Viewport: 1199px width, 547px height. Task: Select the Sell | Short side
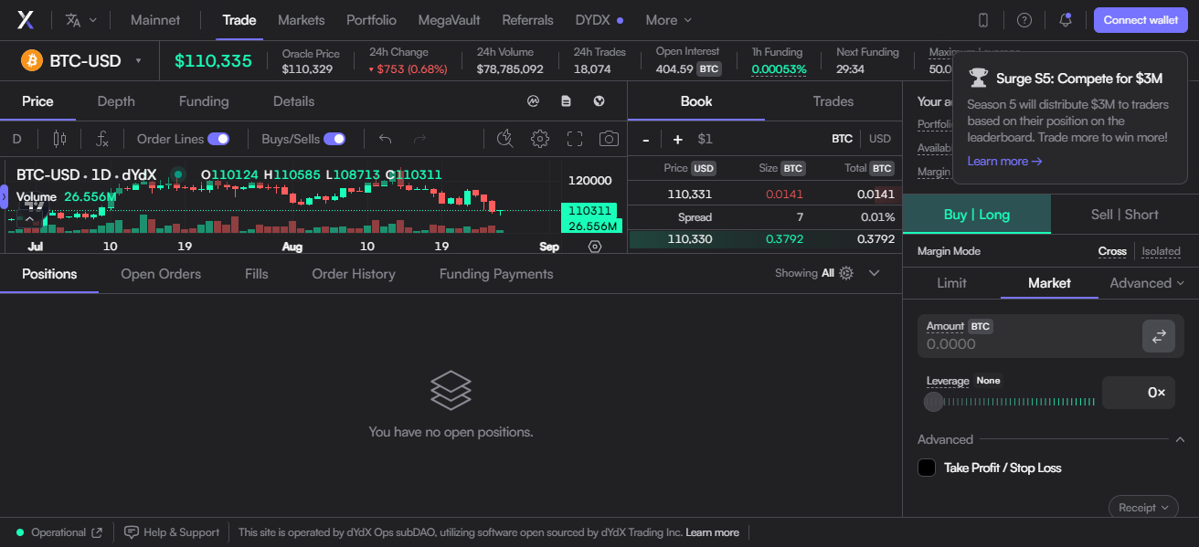[x=1125, y=215]
